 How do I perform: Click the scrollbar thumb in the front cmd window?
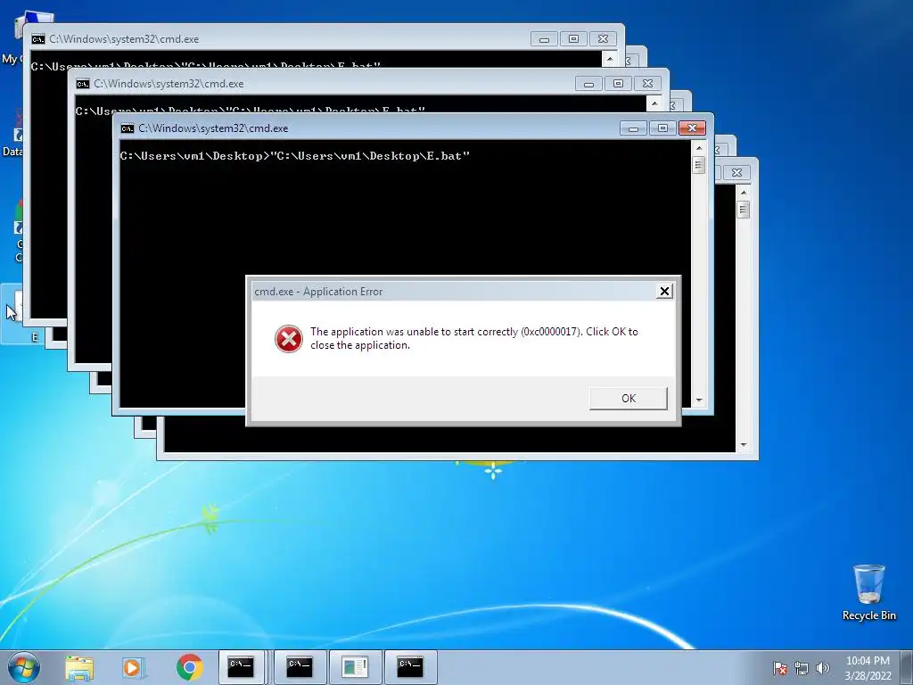pyautogui.click(x=699, y=165)
